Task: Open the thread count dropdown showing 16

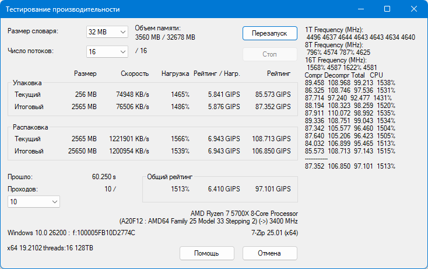Action: click(107, 51)
